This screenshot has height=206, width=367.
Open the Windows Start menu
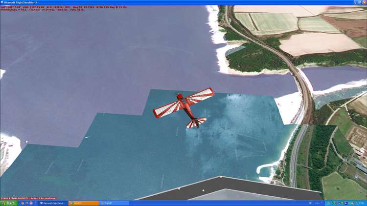[x=9, y=203]
